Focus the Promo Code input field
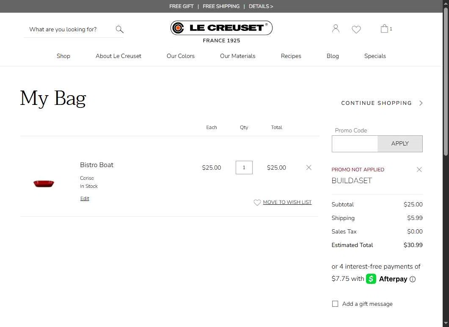449x327 pixels. (355, 144)
